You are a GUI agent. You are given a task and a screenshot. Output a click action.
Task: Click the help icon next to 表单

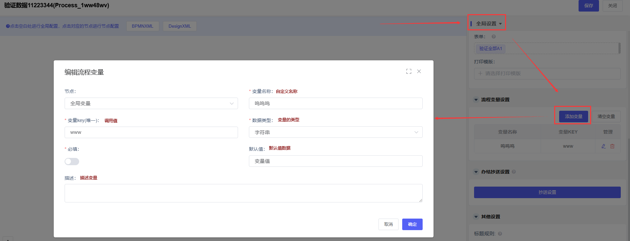tap(494, 37)
